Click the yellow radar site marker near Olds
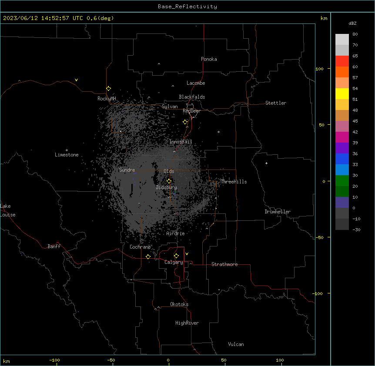The image size is (375, 366). [169, 181]
